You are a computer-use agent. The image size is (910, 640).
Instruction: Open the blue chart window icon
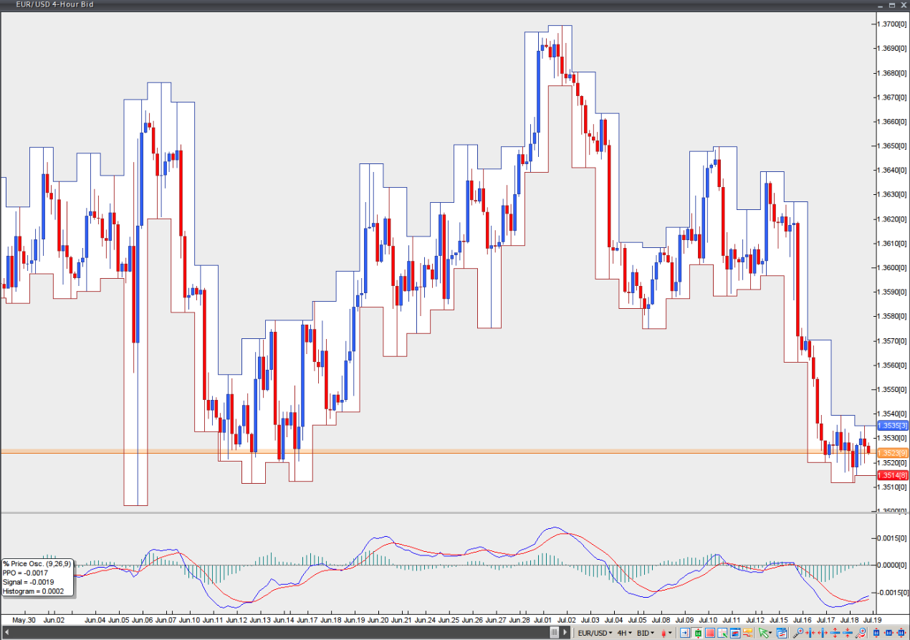(735, 633)
